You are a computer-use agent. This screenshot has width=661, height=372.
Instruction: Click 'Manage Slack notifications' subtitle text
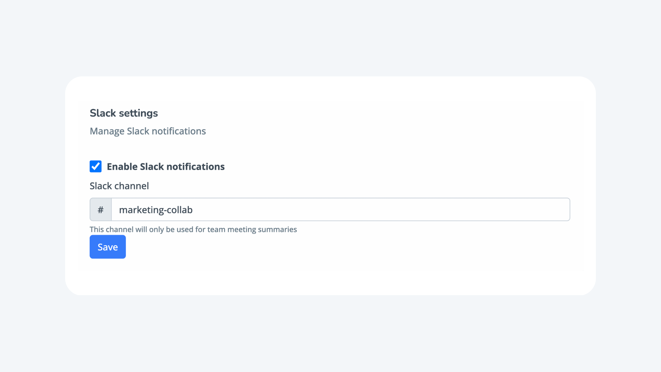[148, 131]
